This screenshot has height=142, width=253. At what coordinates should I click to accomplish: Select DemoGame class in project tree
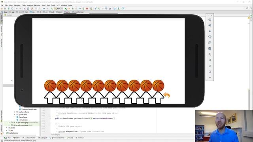pos(22,117)
